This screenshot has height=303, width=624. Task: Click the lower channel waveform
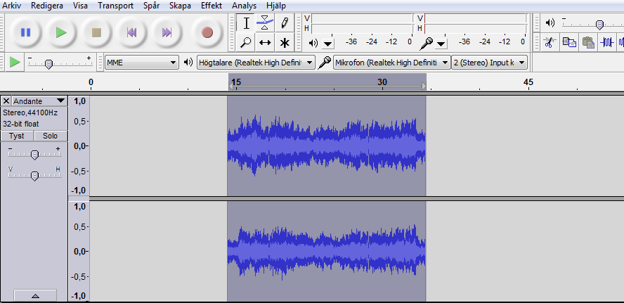point(326,251)
